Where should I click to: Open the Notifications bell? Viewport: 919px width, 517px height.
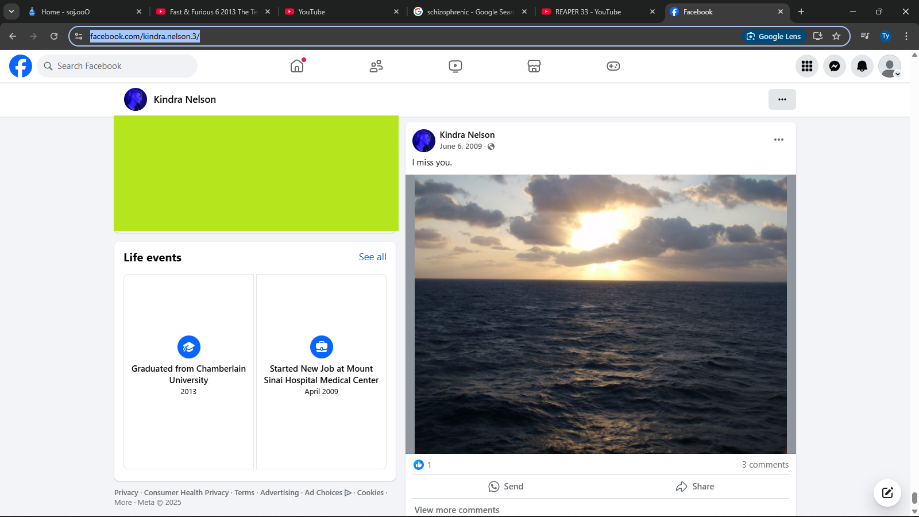pyautogui.click(x=862, y=66)
